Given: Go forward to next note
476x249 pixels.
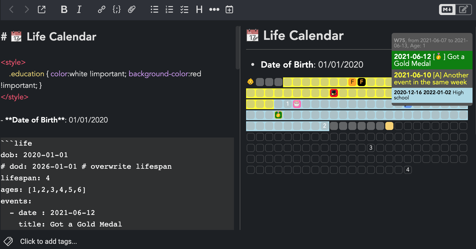Looking at the screenshot, I should [x=27, y=10].
